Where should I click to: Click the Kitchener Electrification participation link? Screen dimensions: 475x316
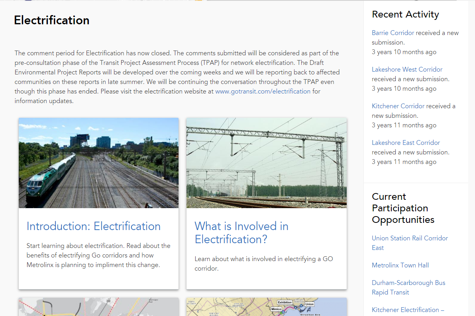(x=408, y=310)
